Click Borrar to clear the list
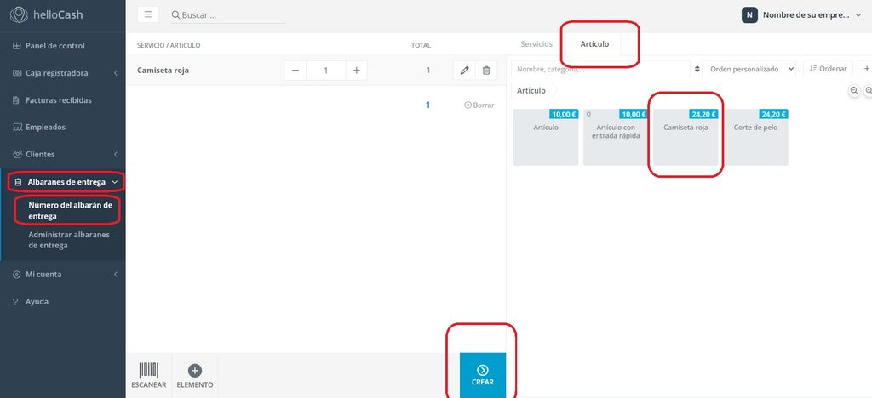872x398 pixels. [x=479, y=105]
